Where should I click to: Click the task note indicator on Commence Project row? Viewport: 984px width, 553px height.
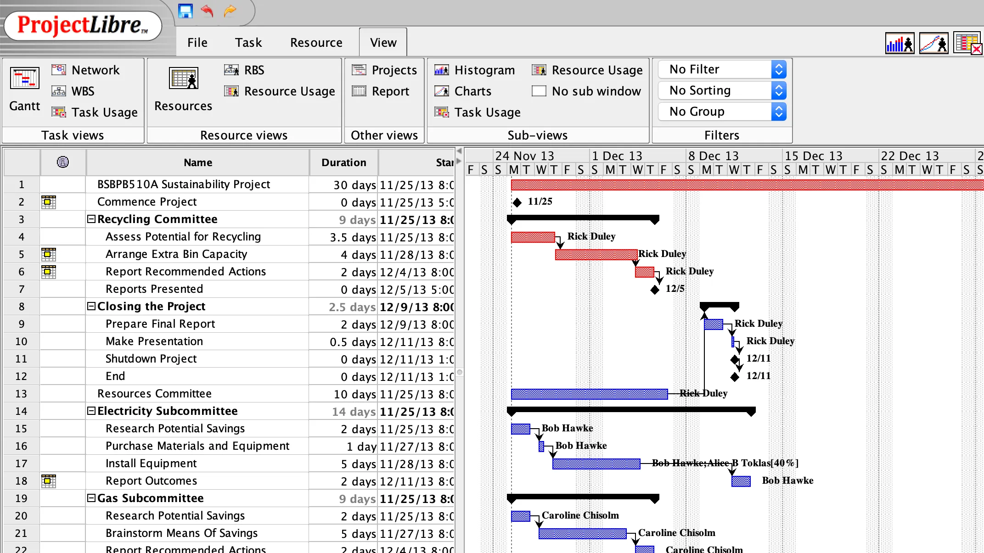(x=48, y=202)
